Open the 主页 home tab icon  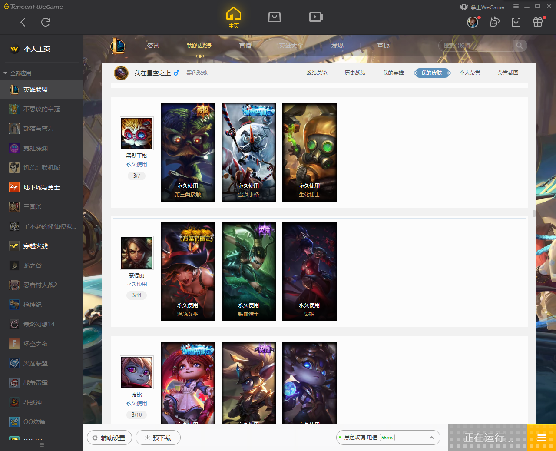[234, 18]
